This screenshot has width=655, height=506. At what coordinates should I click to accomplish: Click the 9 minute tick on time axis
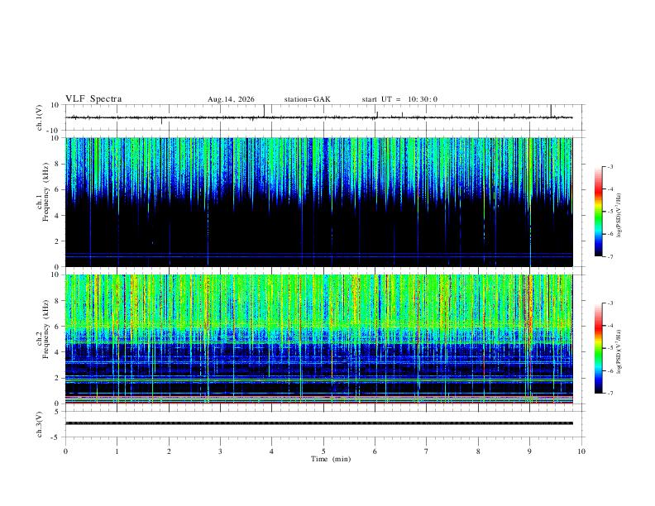[x=529, y=451]
